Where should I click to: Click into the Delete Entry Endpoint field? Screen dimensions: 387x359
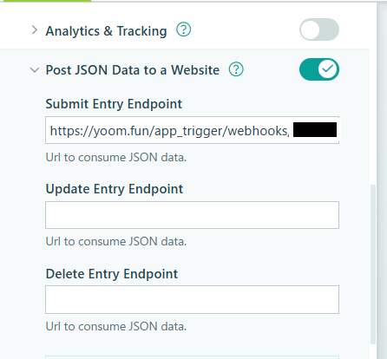pos(192,300)
